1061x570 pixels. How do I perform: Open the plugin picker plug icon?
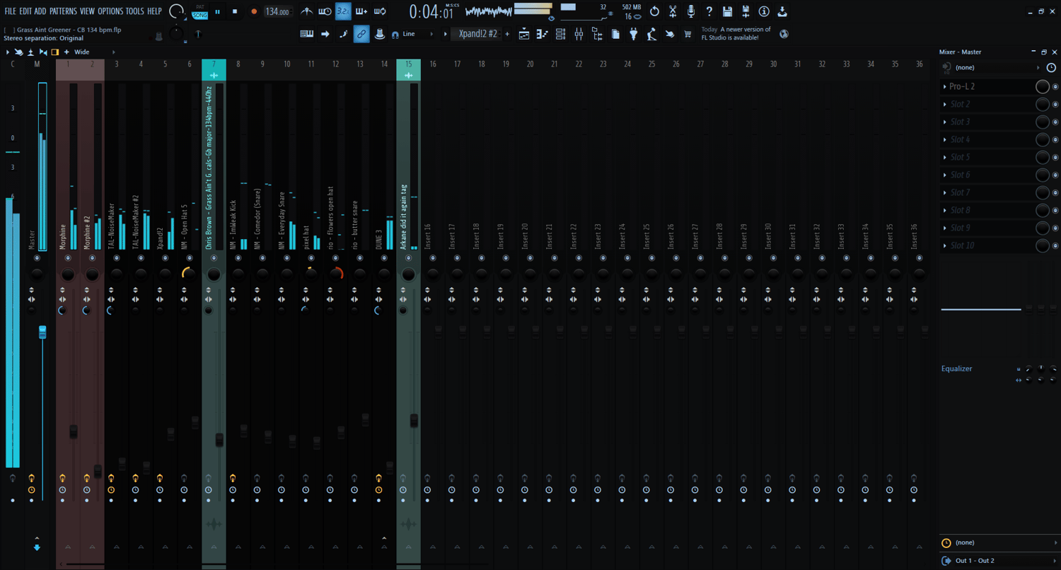point(634,33)
